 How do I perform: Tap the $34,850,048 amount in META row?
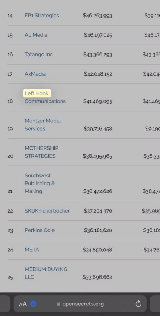pyautogui.click(x=97, y=250)
